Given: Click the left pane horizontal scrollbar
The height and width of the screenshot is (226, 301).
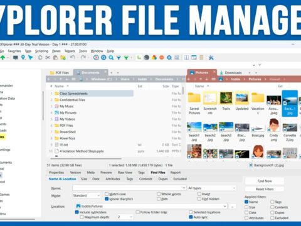Looking at the screenshot, I should click(87, 159).
